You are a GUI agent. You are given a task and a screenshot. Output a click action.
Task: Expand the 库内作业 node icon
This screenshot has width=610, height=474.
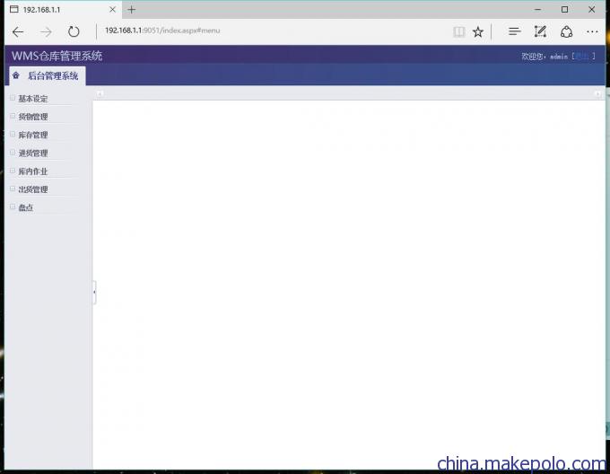pos(13,171)
